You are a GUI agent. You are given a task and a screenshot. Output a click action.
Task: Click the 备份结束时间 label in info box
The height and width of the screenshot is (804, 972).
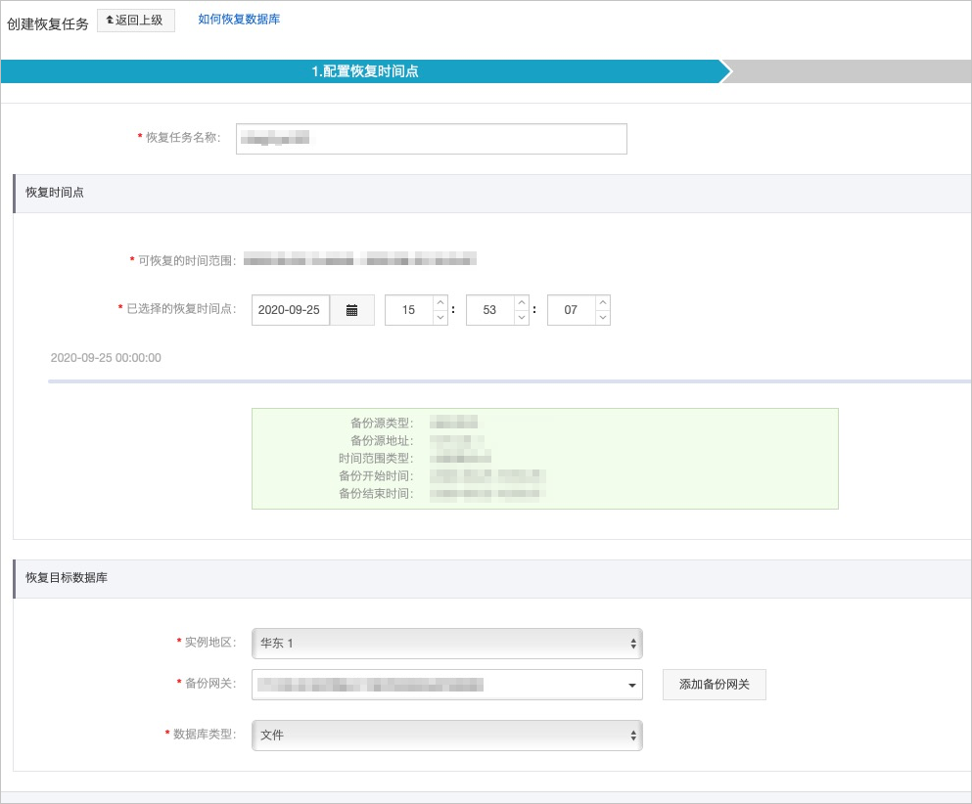[376, 494]
